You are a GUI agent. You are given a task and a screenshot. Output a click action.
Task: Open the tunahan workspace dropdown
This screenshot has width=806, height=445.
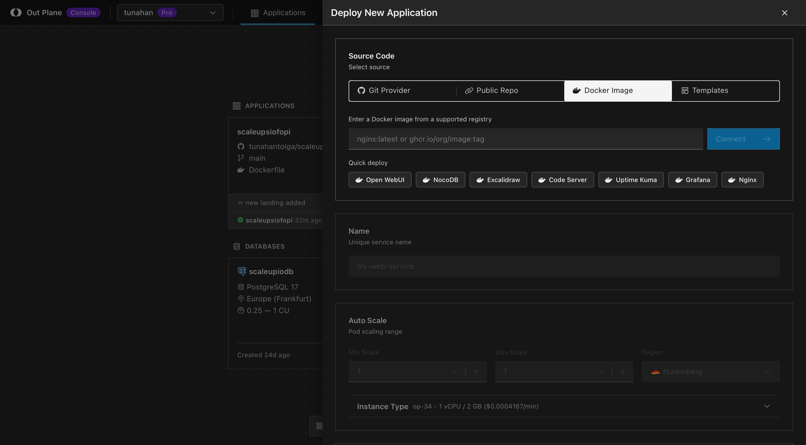tap(170, 13)
